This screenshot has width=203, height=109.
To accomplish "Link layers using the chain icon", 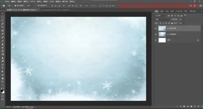I will (177, 106).
